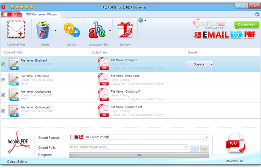Click the PDF icon for Outlook 3.pdf output

[104, 110]
